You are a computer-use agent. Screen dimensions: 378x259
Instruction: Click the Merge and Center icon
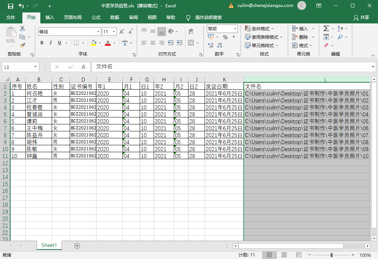pos(191,43)
